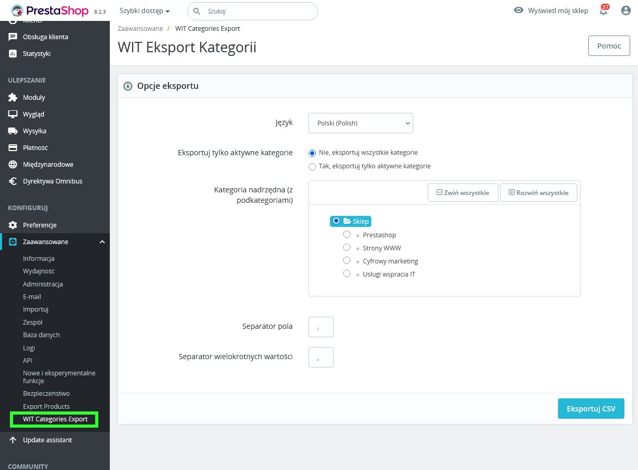Open the Szybki dostęp dropdown
The height and width of the screenshot is (470, 638).
145,11
